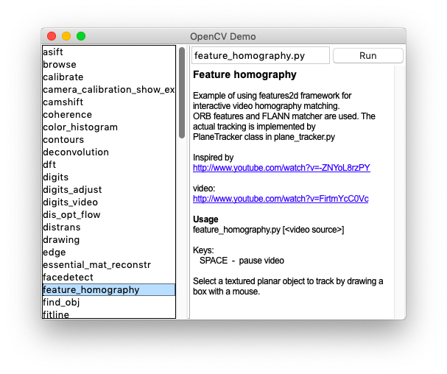
Task: Open the FirtmYcC0Vc YouTube video link
Action: click(x=281, y=198)
